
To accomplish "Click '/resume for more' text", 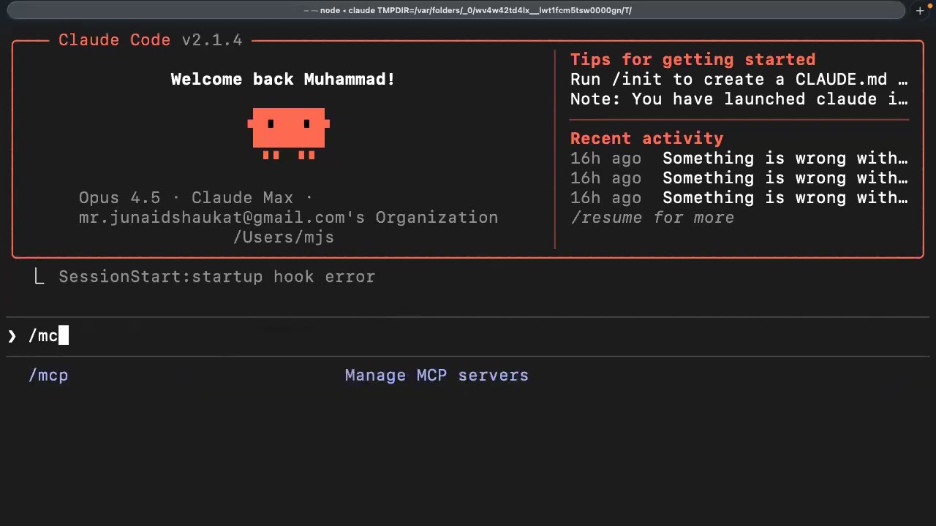I will [x=652, y=218].
